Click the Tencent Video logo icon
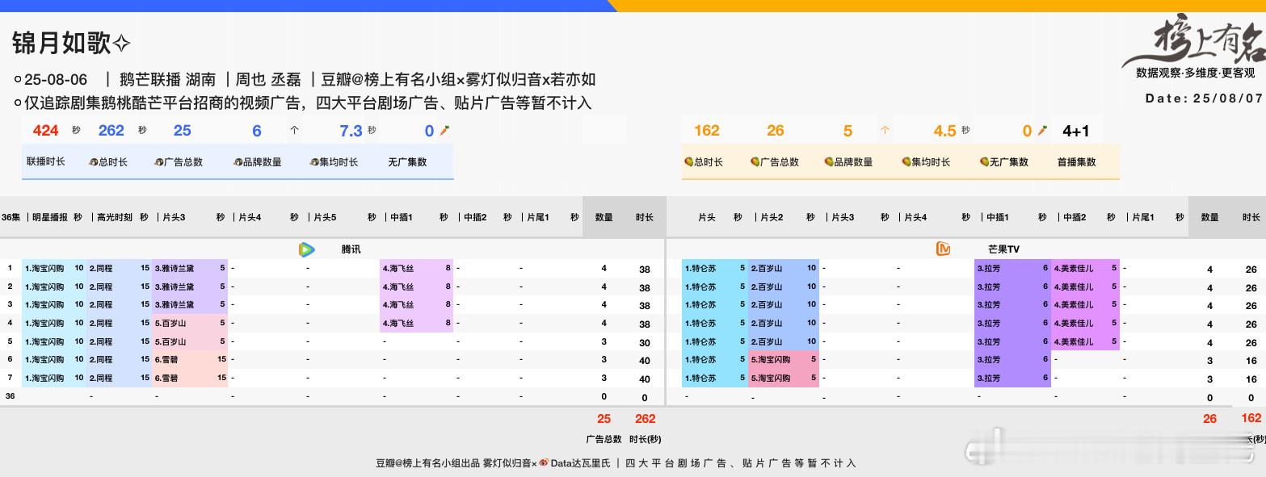 click(x=307, y=249)
